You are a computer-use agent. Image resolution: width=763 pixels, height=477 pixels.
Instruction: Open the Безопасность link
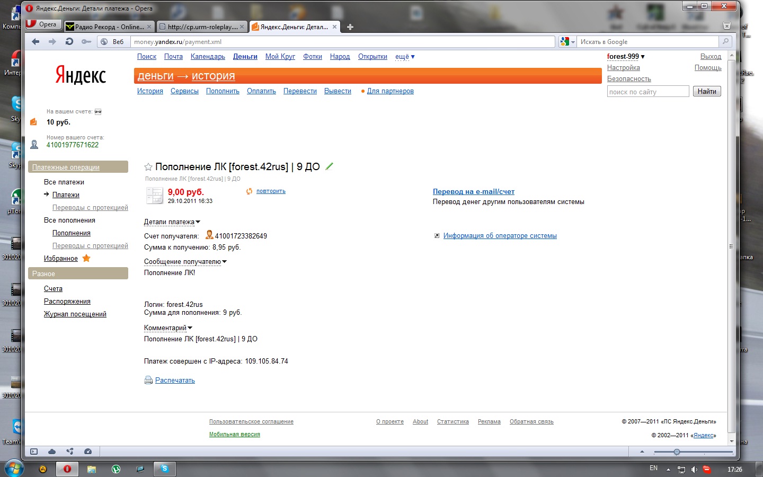629,79
